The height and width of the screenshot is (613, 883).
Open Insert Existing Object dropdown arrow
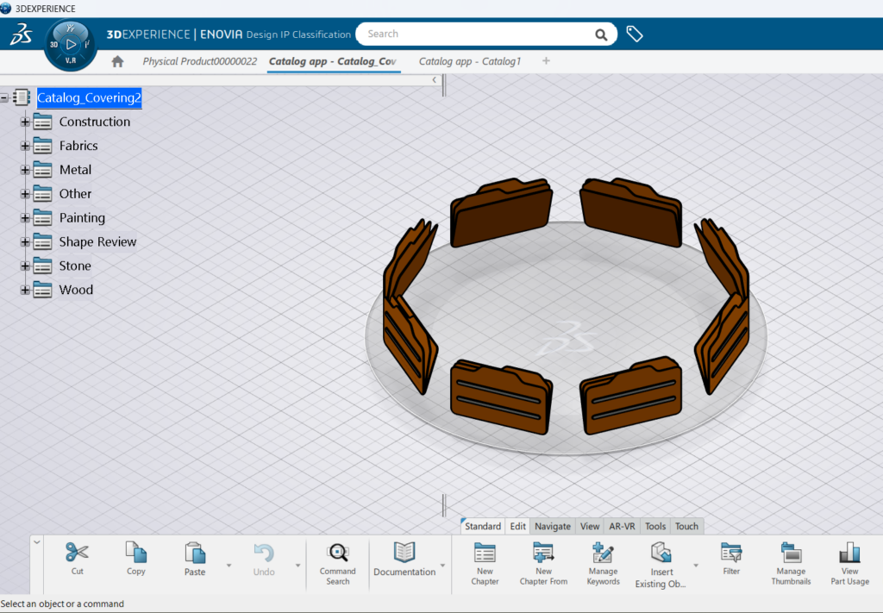(x=696, y=566)
